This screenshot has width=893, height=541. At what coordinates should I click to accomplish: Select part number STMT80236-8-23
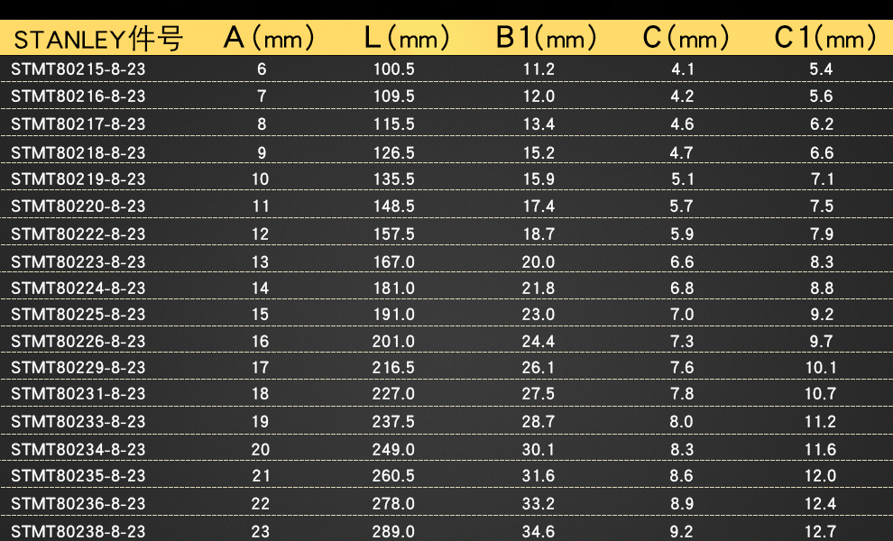click(78, 503)
